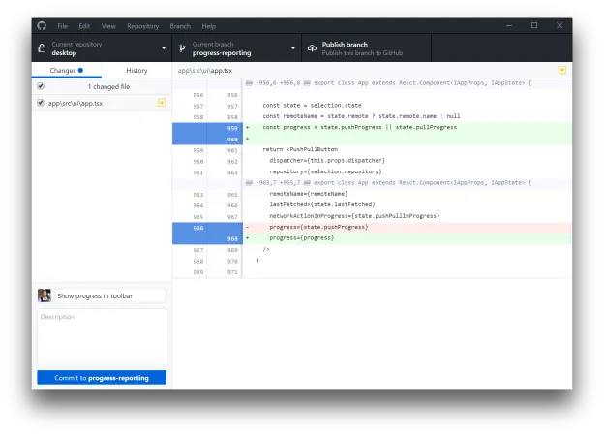Maximize the GitHub Desktop window
Screen dimensions: 604x435
pos(534,25)
